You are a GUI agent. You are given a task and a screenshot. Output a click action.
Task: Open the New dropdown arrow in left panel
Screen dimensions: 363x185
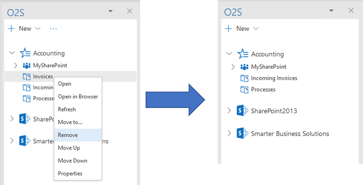(37, 28)
